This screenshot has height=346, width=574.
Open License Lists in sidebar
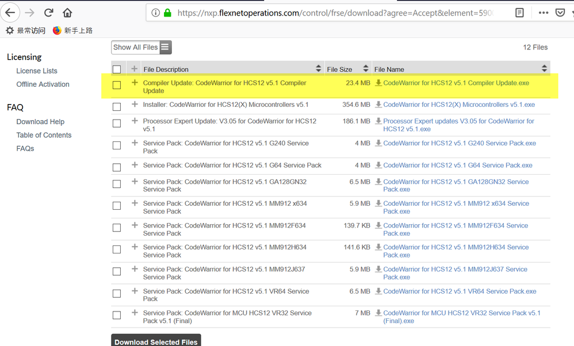coord(37,71)
